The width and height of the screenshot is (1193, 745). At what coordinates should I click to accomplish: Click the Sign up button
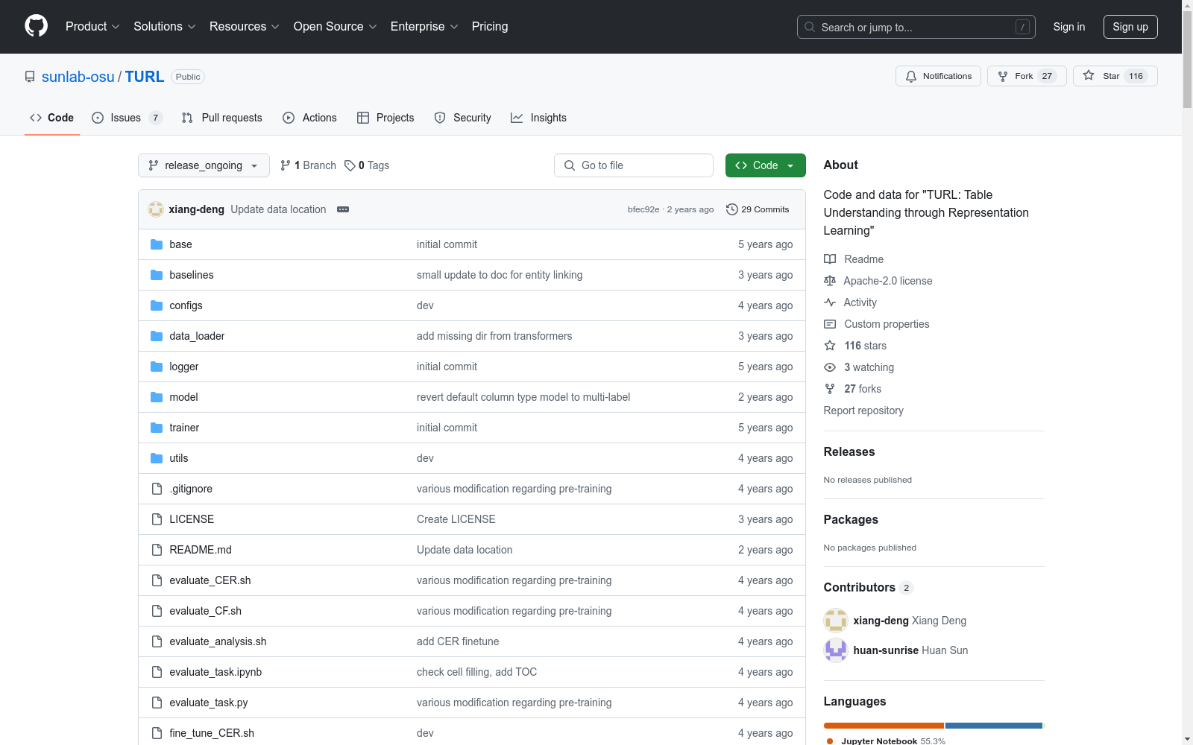coord(1130,27)
